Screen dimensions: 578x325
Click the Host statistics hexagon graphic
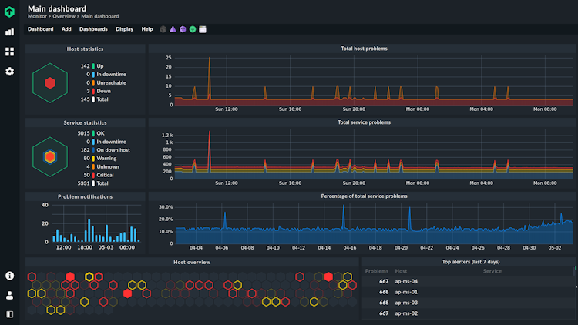[x=50, y=83]
